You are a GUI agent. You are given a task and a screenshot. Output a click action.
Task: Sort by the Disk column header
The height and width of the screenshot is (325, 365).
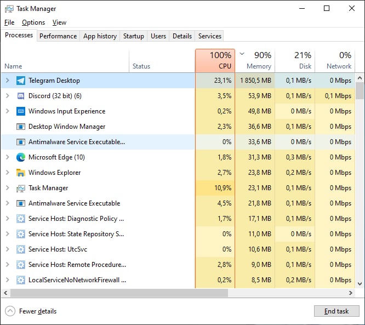295,61
